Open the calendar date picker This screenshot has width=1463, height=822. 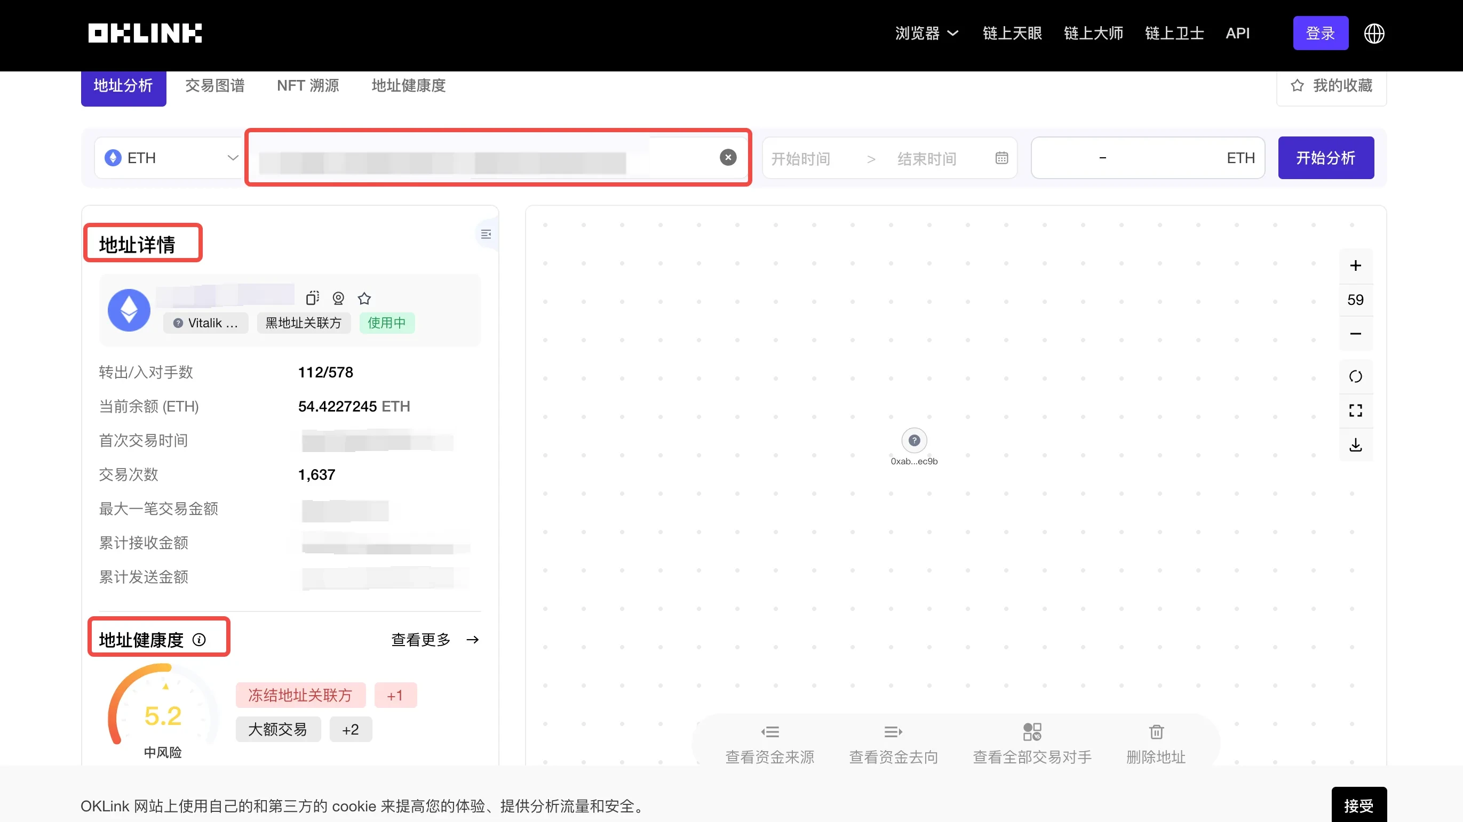coord(1001,158)
